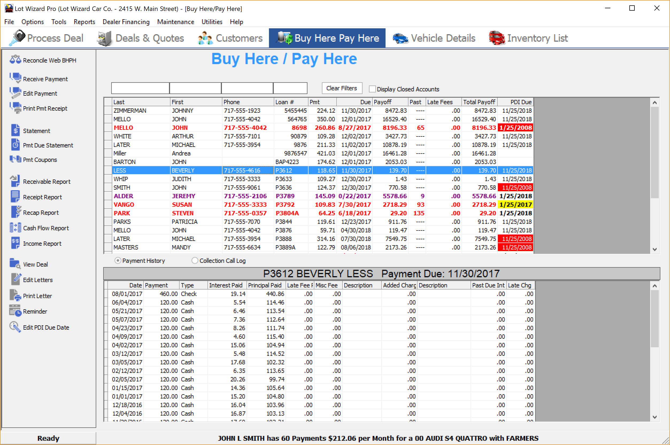Click the Reconcile Web BHPH scales icon
Screen dimensions: 670x445
(15, 60)
